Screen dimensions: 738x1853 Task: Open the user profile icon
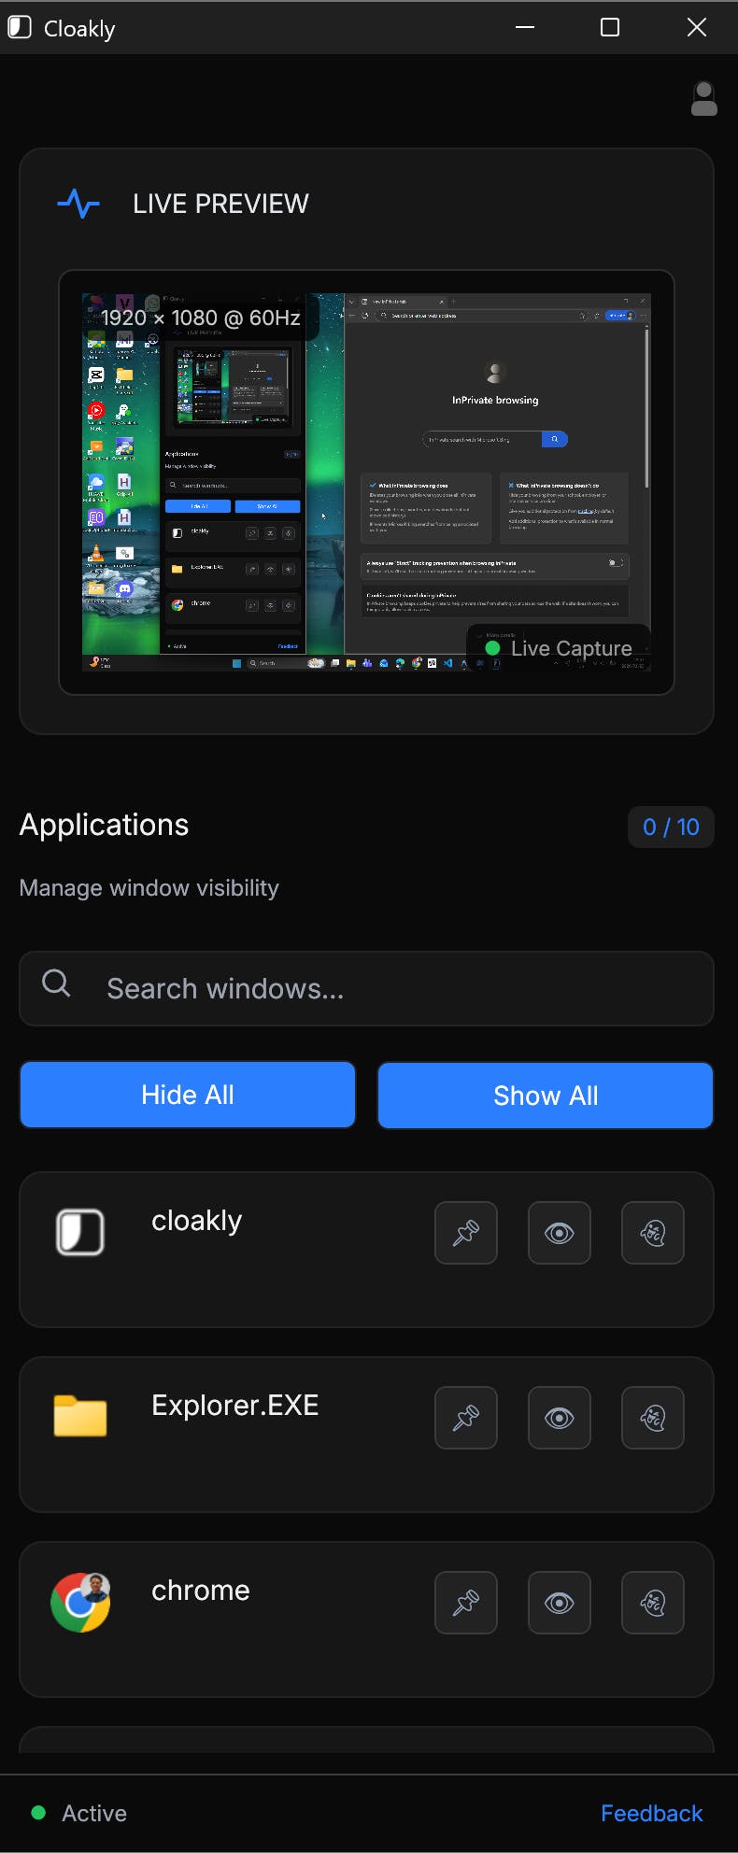point(704,99)
